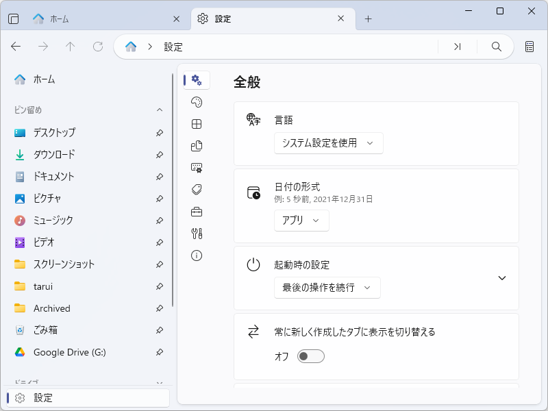Viewport: 548px width, 411px height.
Task: Open the tarui pinned folder
Action: click(88, 286)
